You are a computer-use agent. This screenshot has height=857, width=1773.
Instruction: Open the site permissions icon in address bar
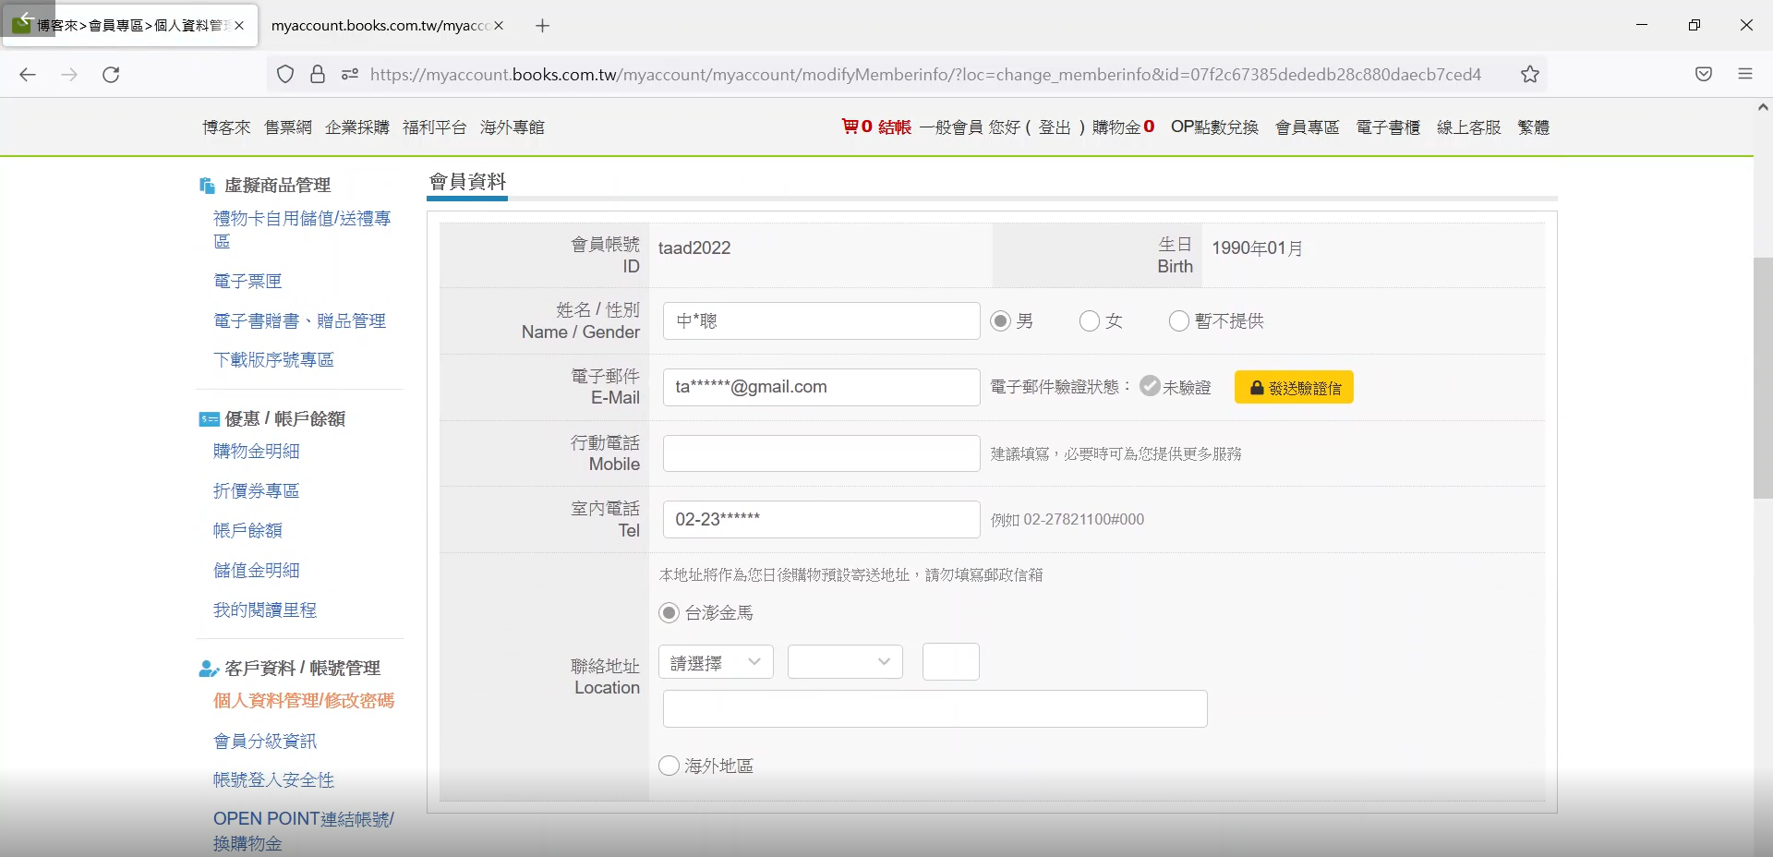coord(350,75)
